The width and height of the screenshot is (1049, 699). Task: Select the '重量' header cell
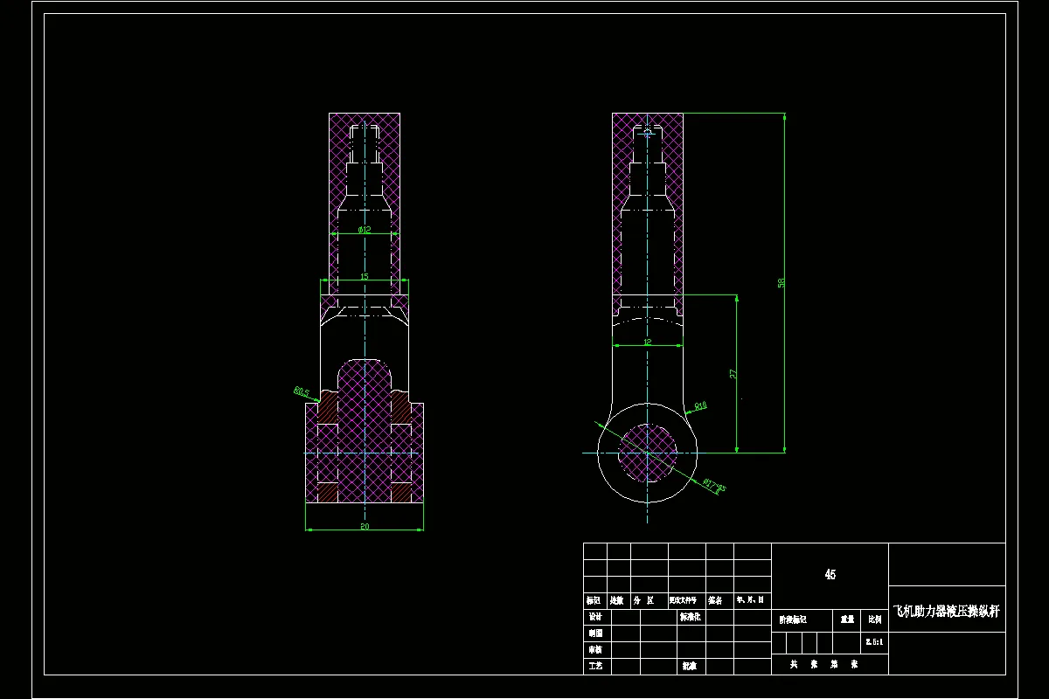point(847,619)
